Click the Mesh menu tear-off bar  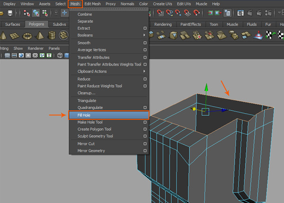coord(109,9)
